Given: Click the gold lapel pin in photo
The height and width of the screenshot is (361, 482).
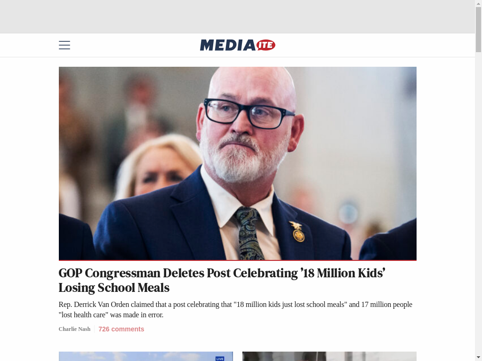Looking at the screenshot, I should (x=297, y=232).
